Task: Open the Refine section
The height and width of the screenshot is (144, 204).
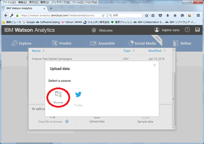Action: click(x=182, y=43)
